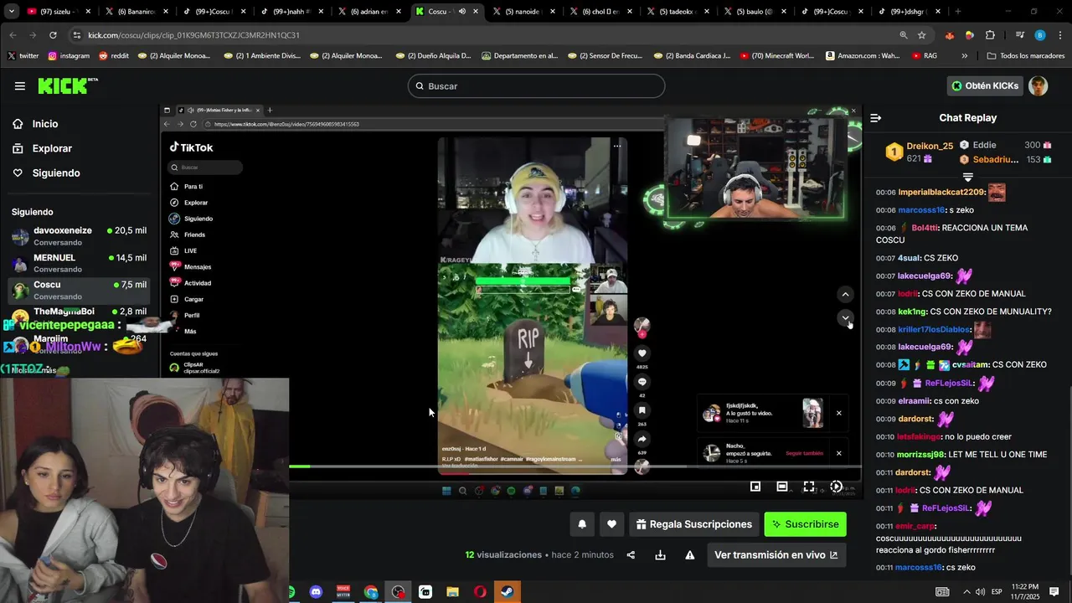Screen dimensions: 1072x603
Task: Open MERNUEL followed channel
Action: click(79, 263)
